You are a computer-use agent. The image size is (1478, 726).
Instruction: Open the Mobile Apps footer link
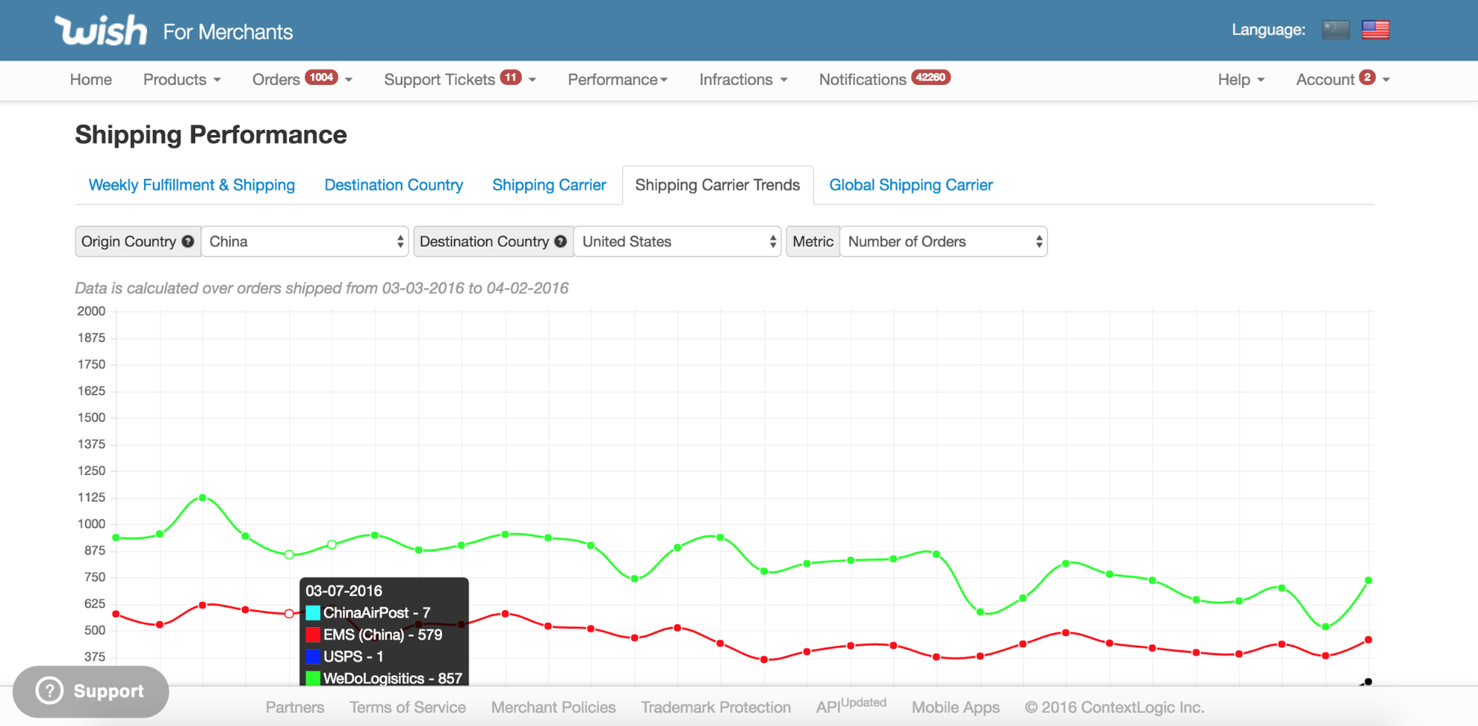(x=955, y=708)
